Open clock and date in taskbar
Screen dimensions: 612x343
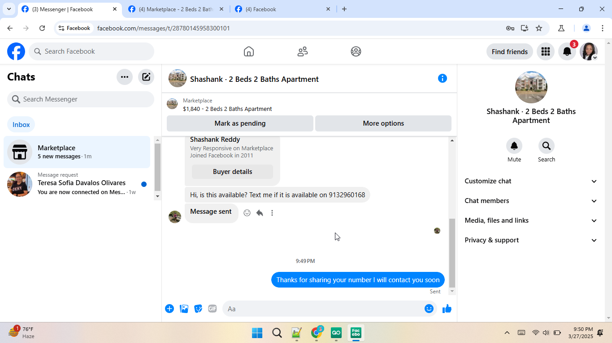[x=580, y=333]
